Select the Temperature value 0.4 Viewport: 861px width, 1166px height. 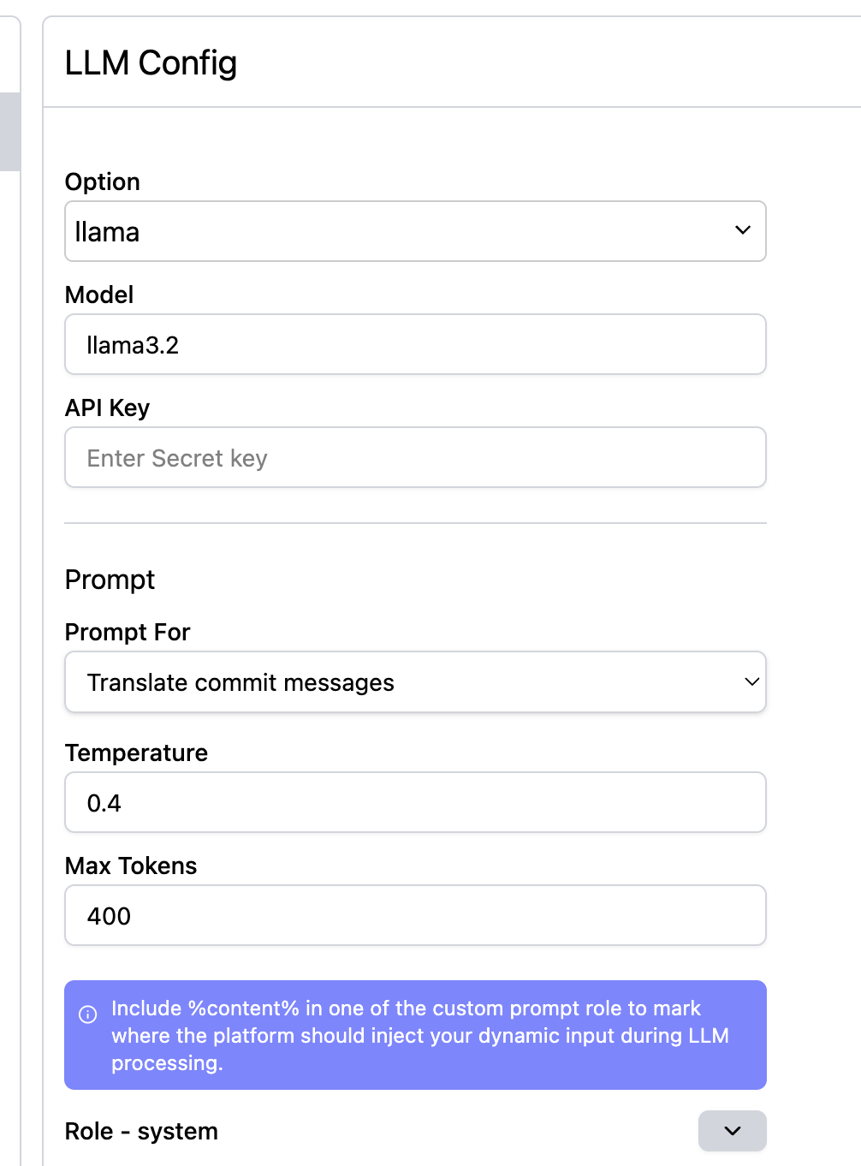coord(415,802)
